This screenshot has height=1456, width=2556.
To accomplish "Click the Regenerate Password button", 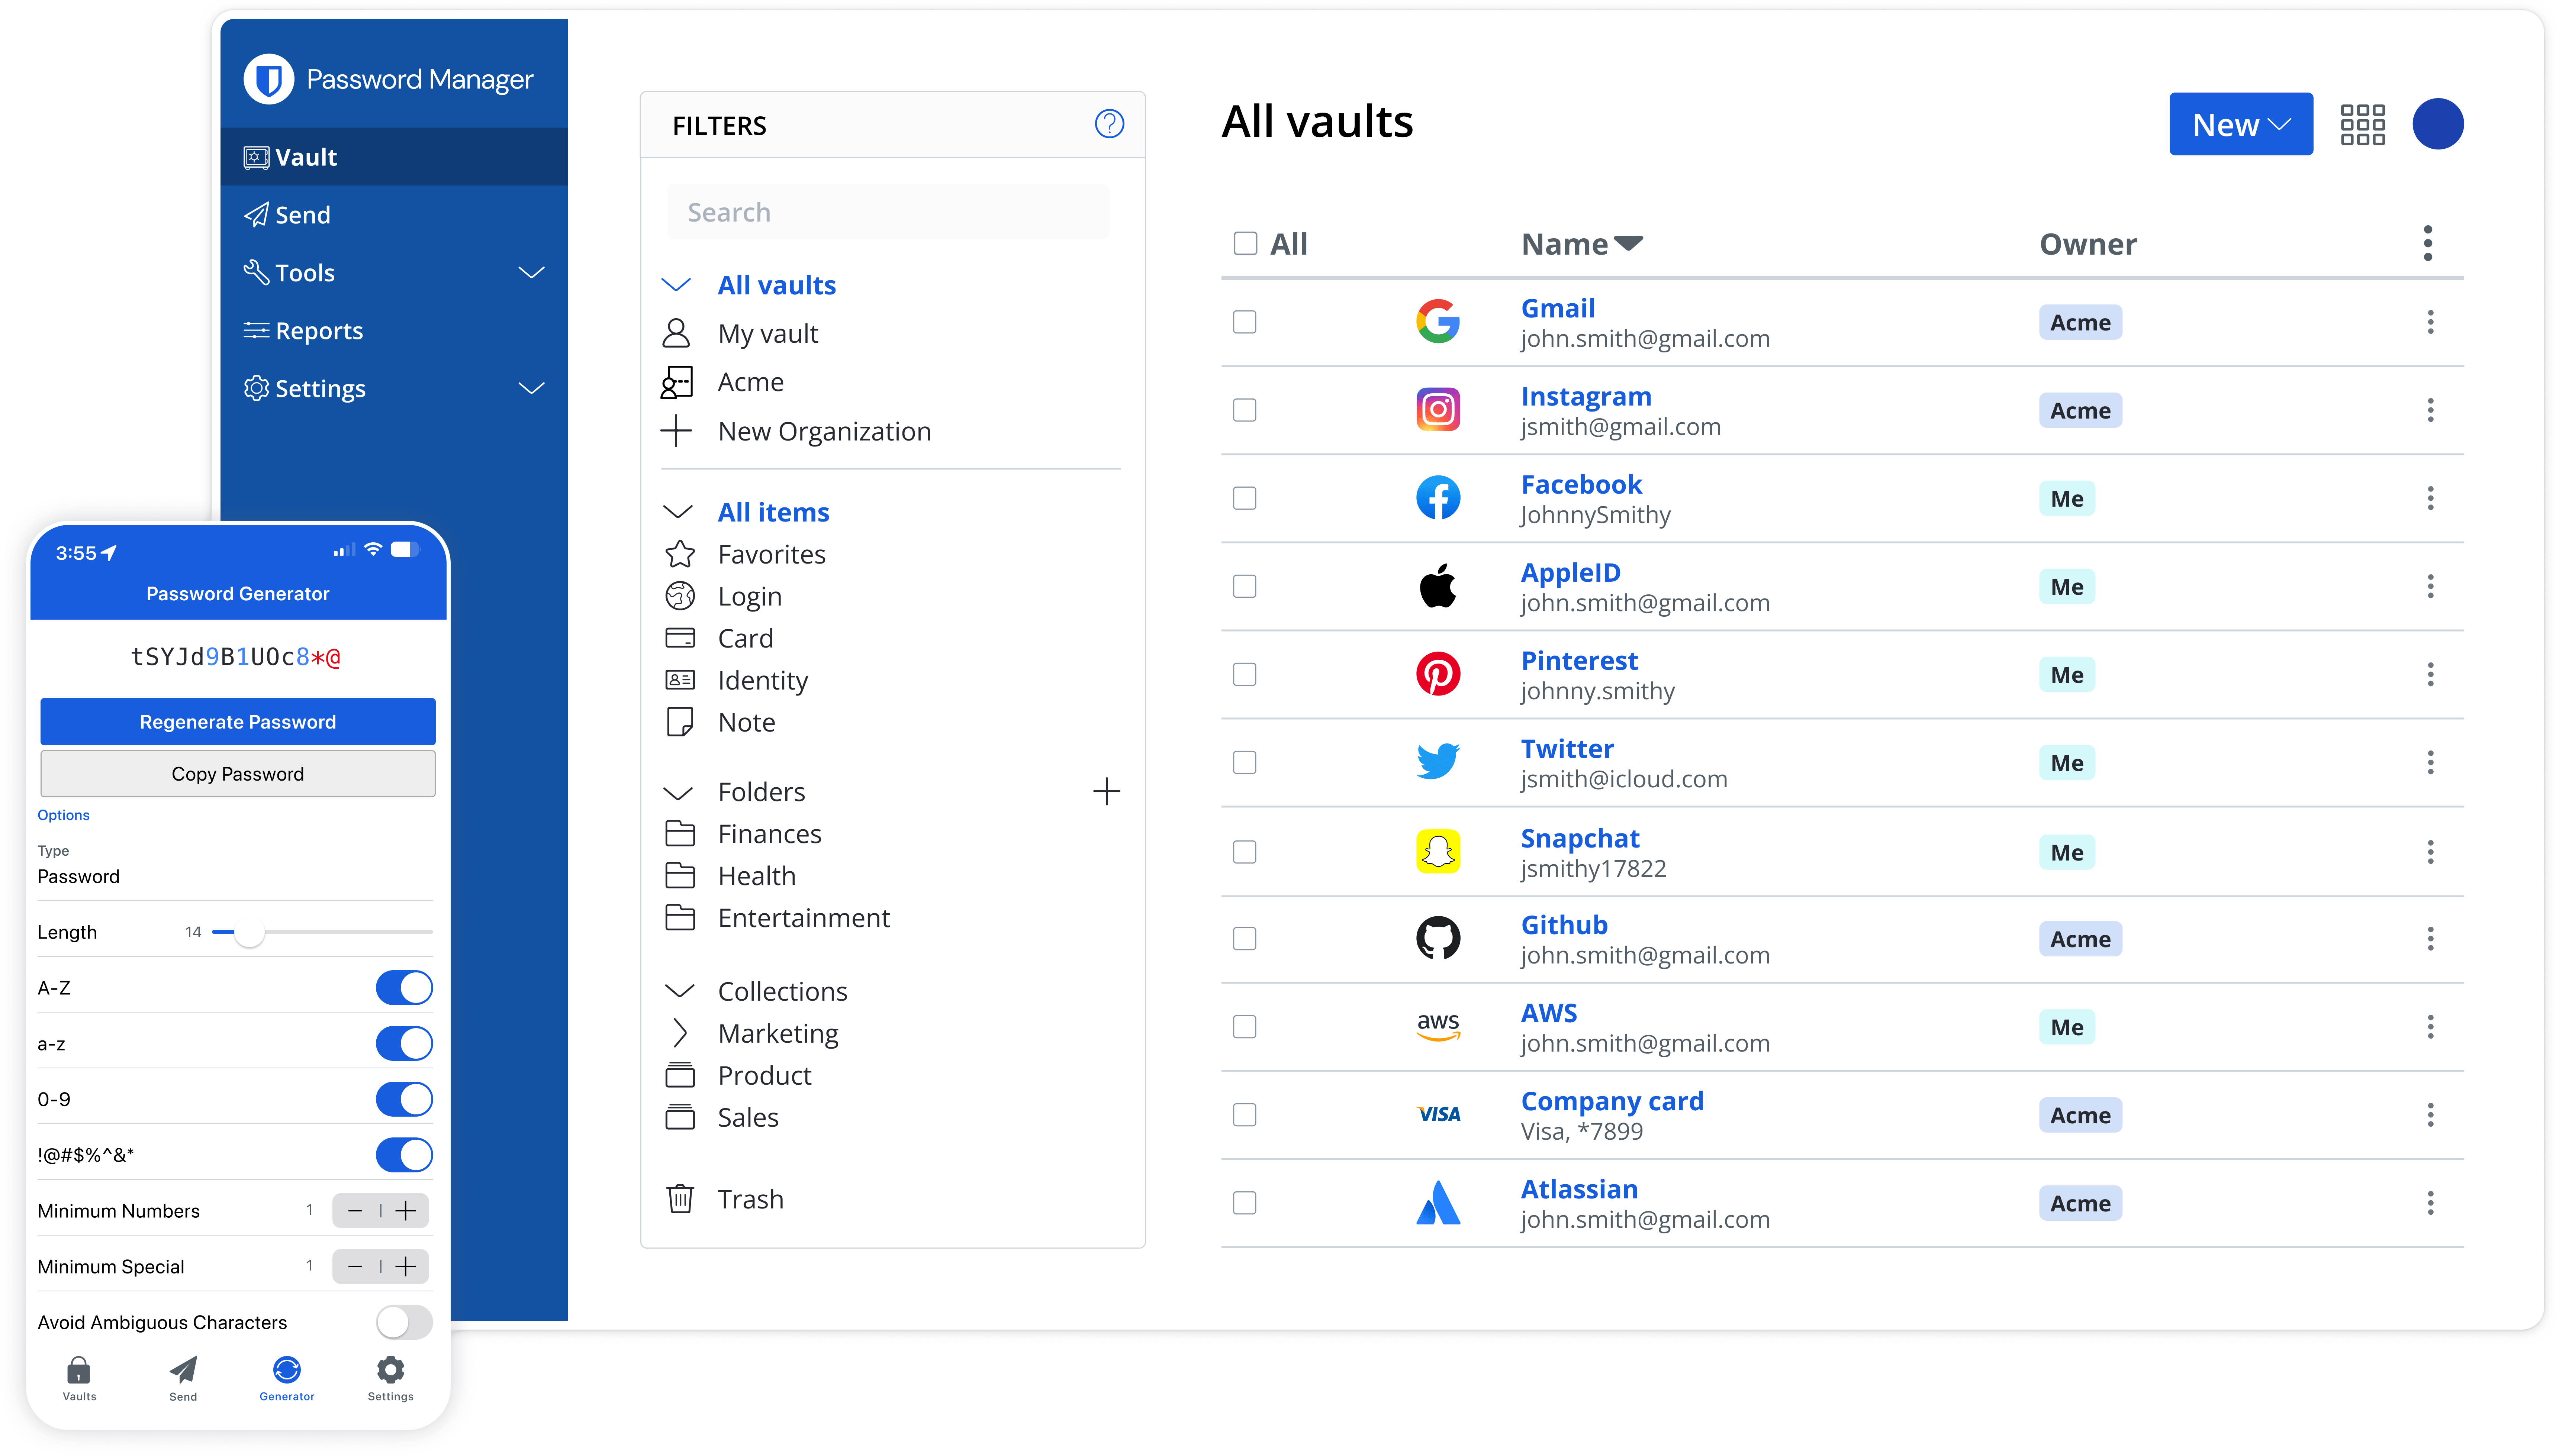I will click(237, 721).
